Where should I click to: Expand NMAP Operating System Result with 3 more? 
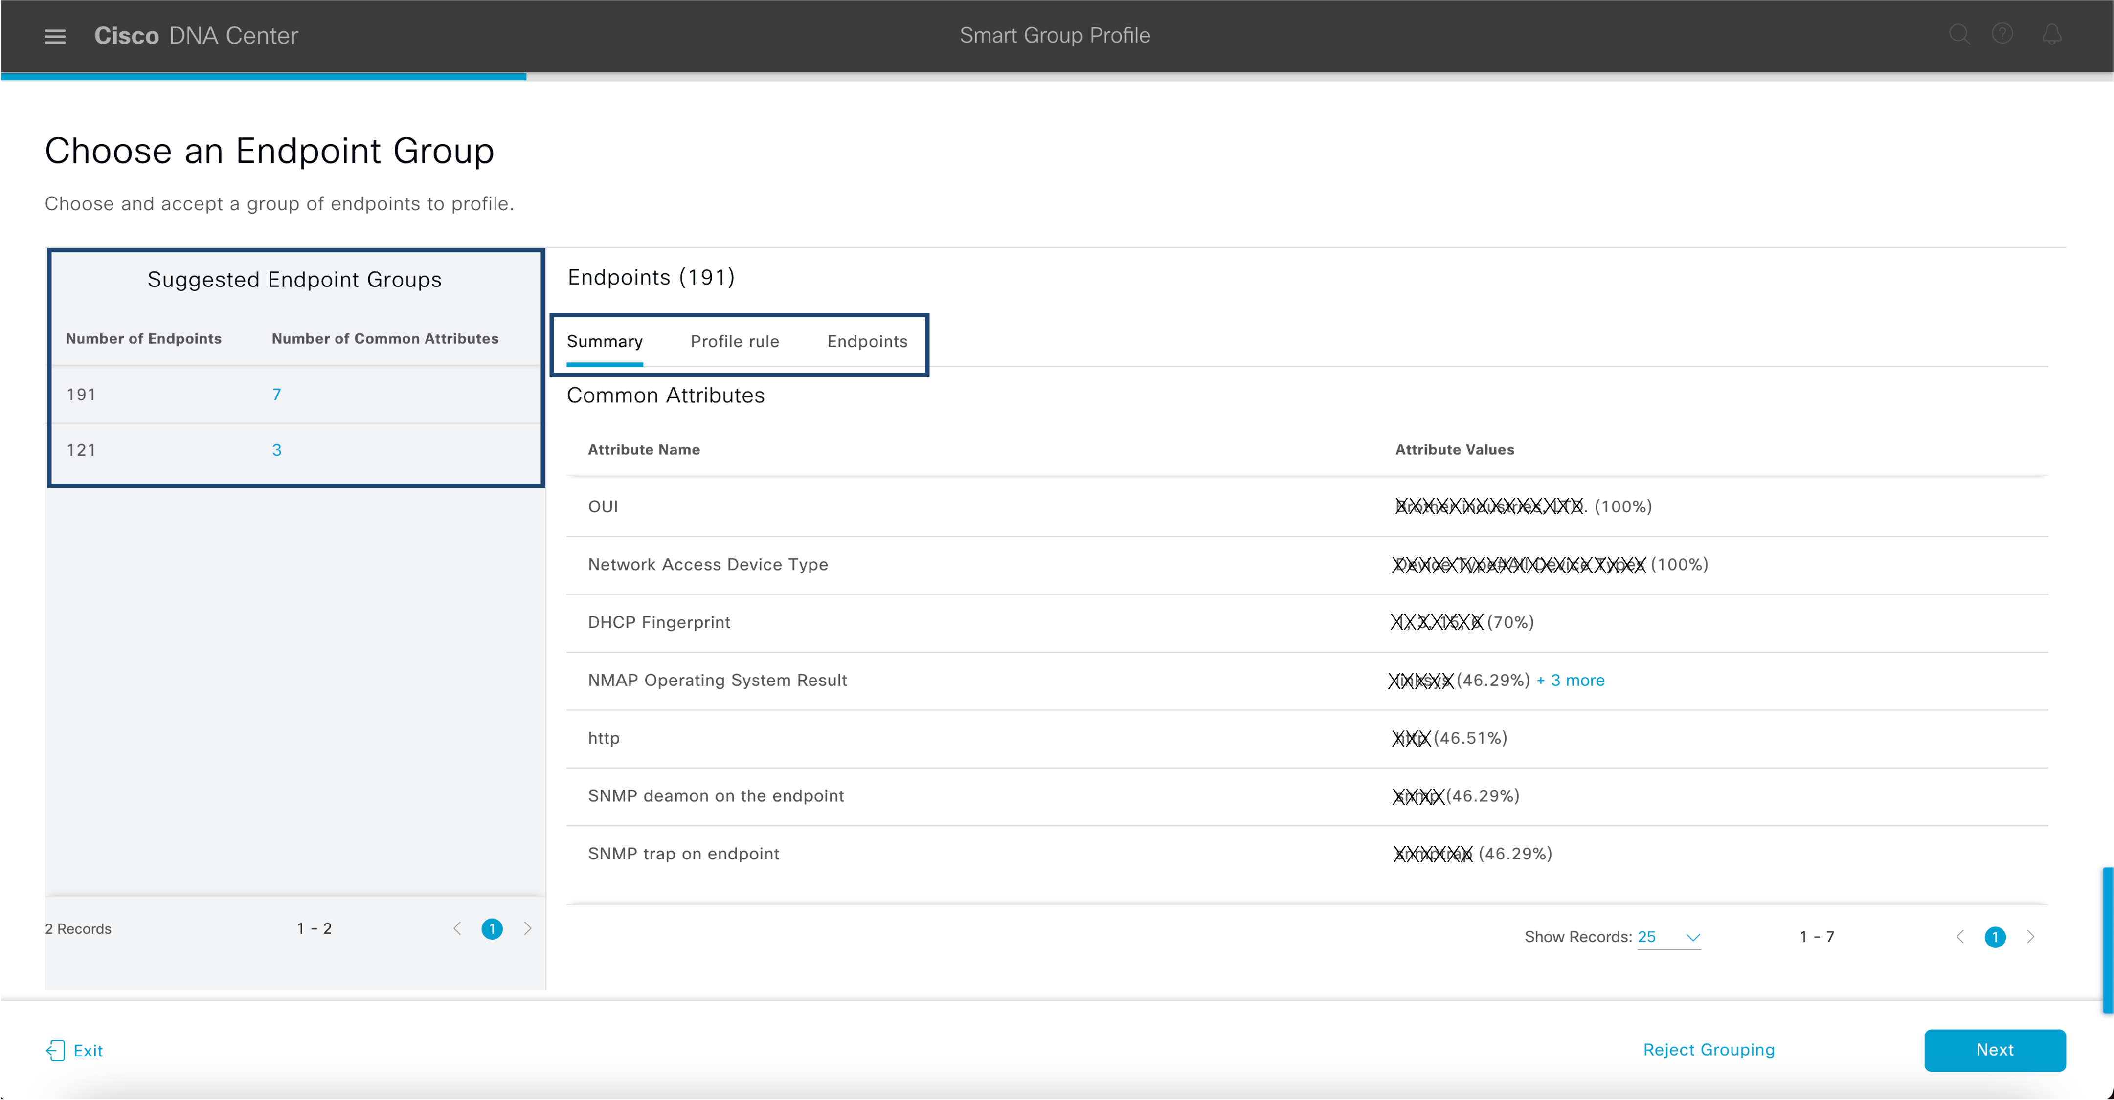pos(1606,681)
